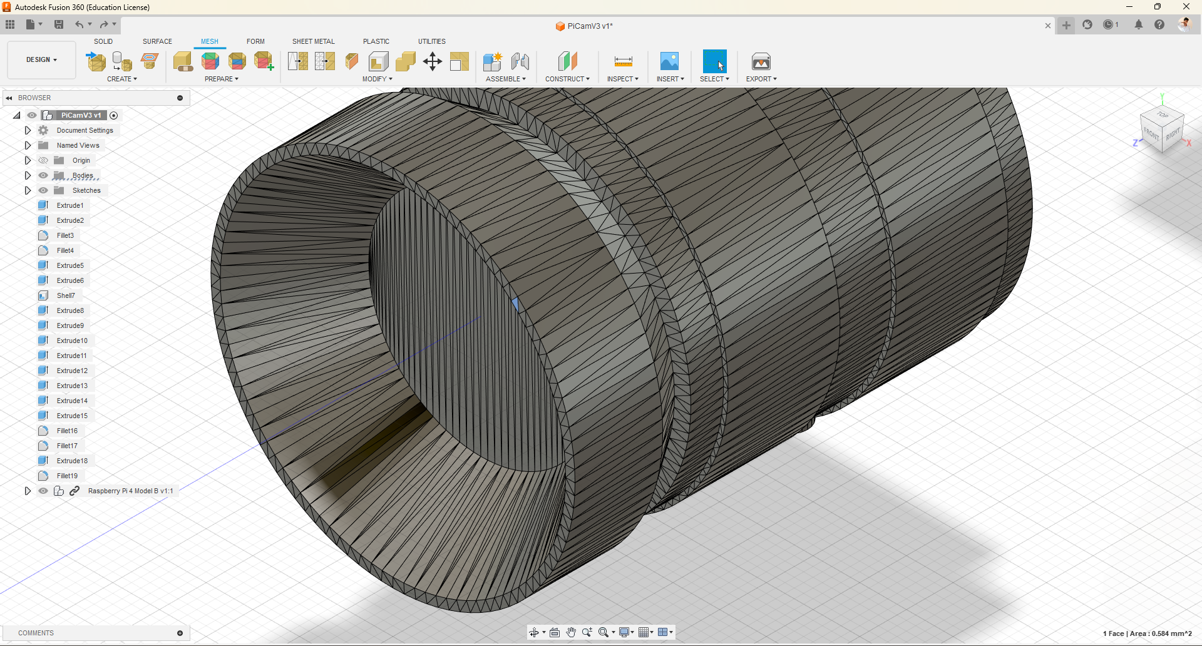This screenshot has width=1202, height=646.
Task: Switch to the SURFACE tab
Action: (x=157, y=41)
